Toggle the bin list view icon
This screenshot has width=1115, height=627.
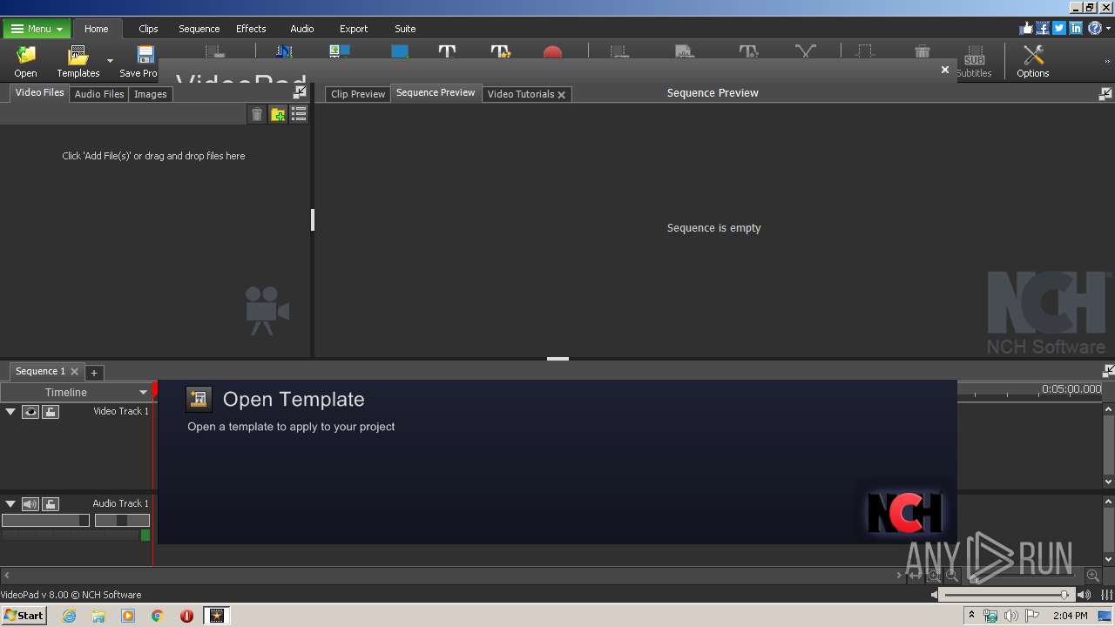pos(299,114)
